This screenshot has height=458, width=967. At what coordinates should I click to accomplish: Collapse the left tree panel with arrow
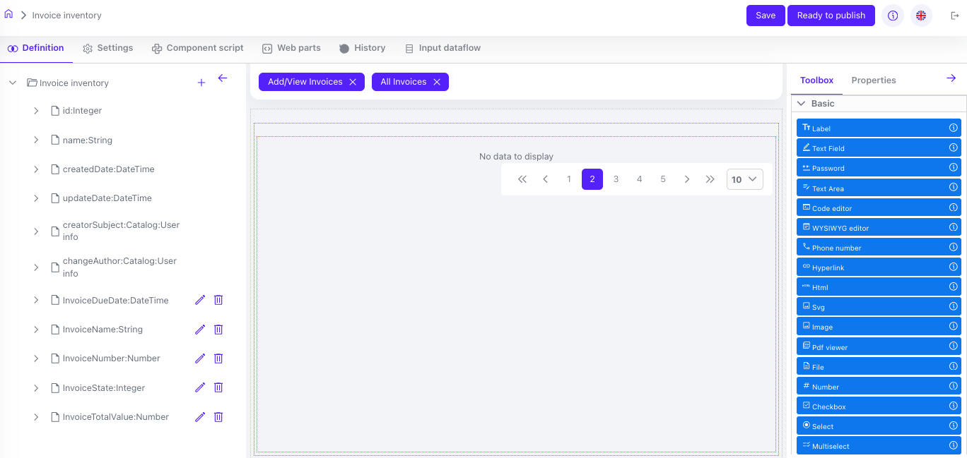click(223, 79)
